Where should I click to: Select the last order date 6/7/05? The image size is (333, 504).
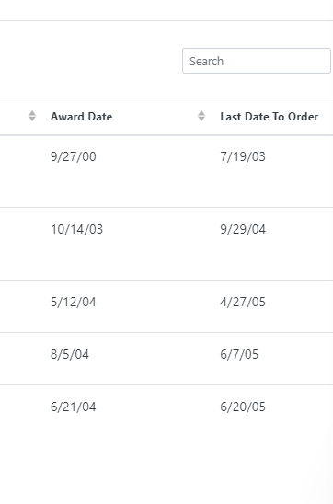[239, 354]
